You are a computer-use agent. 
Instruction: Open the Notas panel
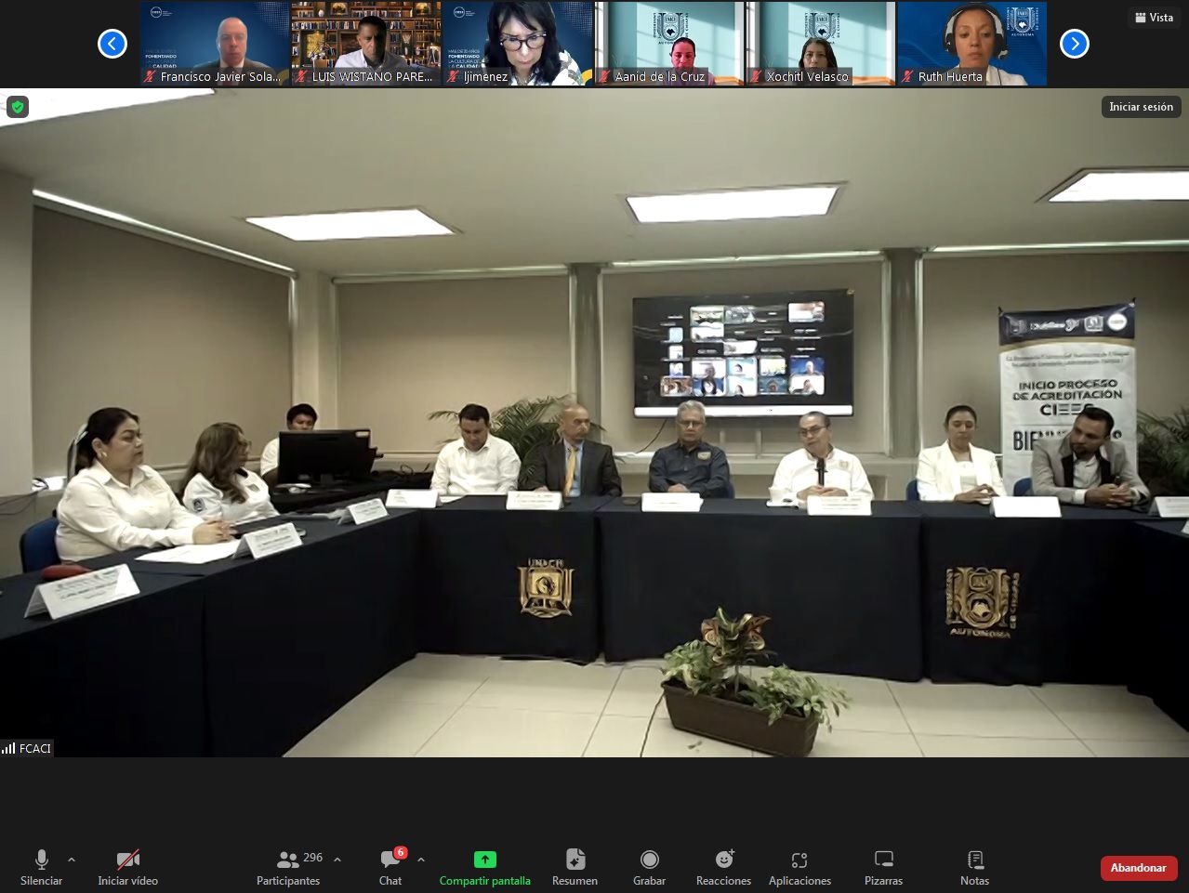974,866
